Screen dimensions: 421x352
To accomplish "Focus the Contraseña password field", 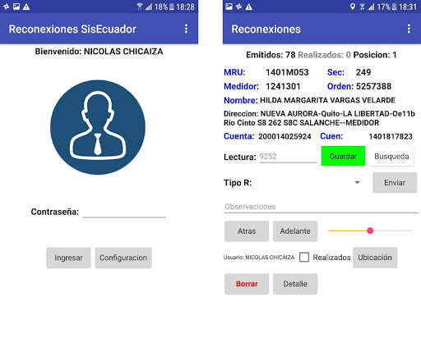I will [x=124, y=212].
